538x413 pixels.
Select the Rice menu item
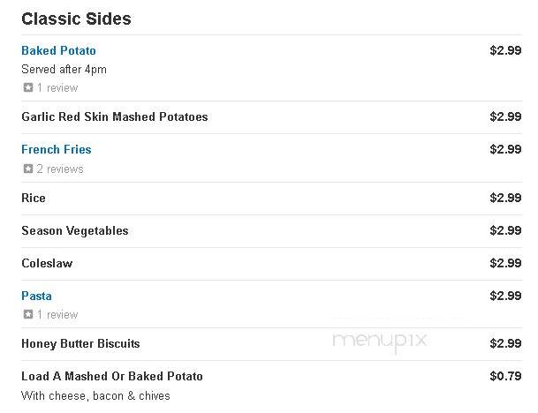click(x=34, y=198)
